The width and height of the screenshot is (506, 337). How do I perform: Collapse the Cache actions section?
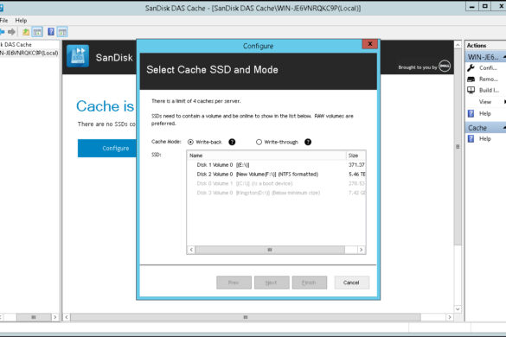(504, 128)
